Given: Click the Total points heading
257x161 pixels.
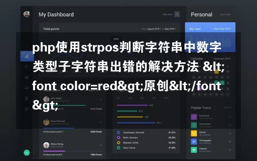Looking at the screenshot, I should [51, 29].
